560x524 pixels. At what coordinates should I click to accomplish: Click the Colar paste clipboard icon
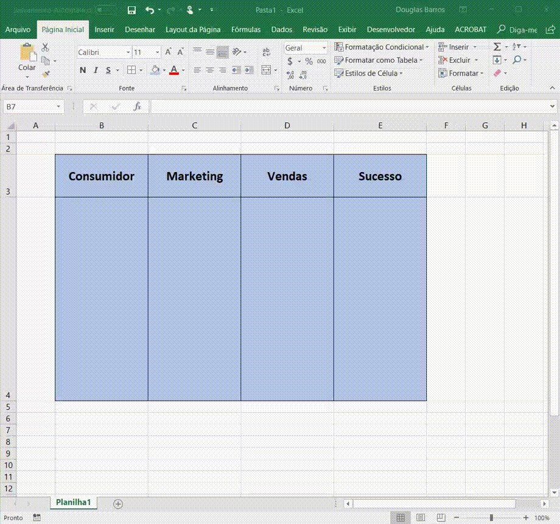(27, 52)
